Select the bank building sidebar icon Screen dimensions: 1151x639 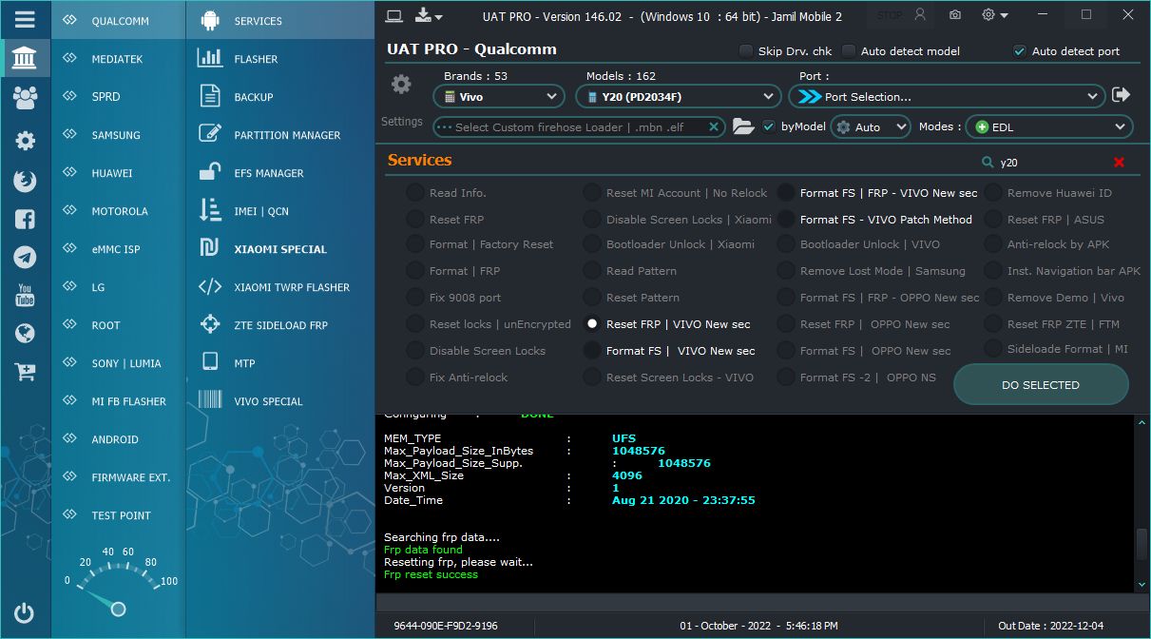26,58
